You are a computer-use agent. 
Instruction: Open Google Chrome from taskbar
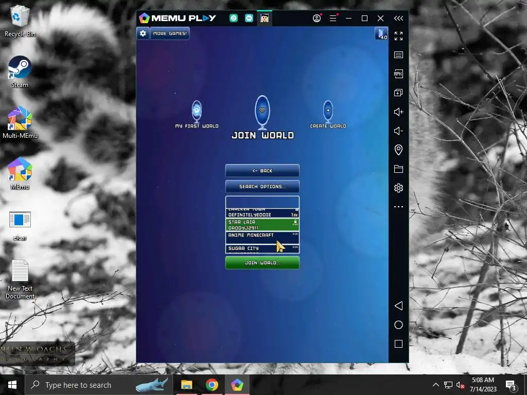[212, 385]
